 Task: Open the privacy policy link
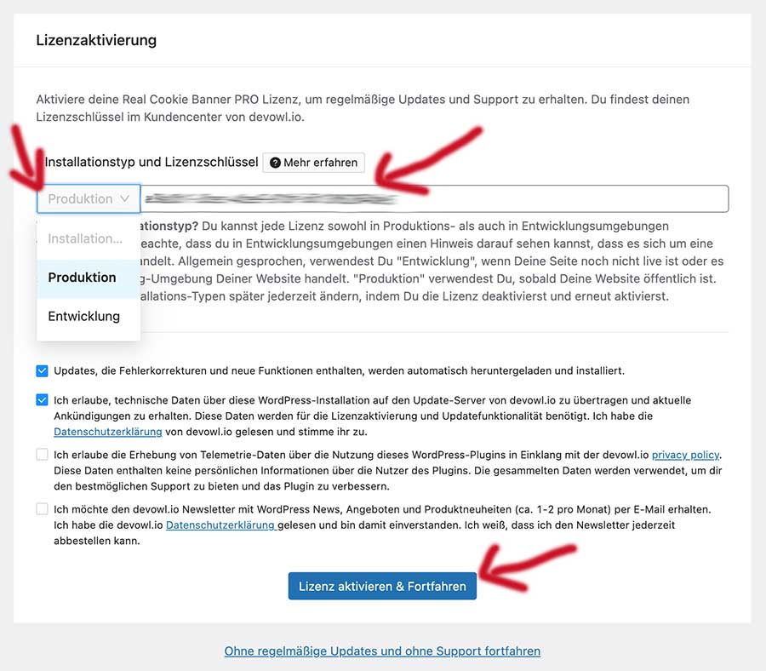(x=685, y=455)
